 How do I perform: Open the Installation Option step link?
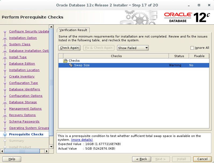[23, 38]
